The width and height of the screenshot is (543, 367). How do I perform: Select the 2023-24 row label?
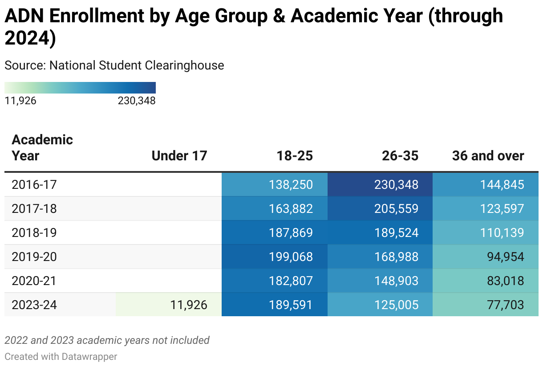click(34, 305)
